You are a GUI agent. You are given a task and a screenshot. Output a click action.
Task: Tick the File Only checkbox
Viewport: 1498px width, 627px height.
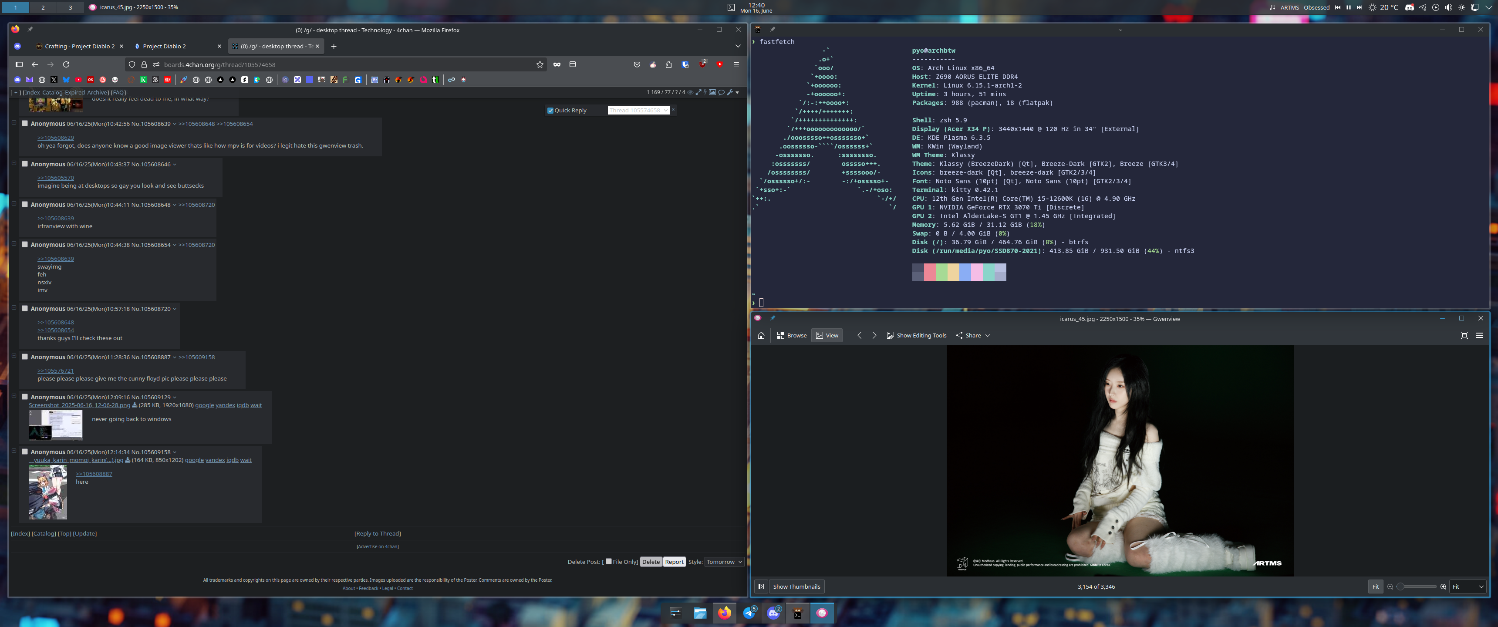tap(608, 561)
